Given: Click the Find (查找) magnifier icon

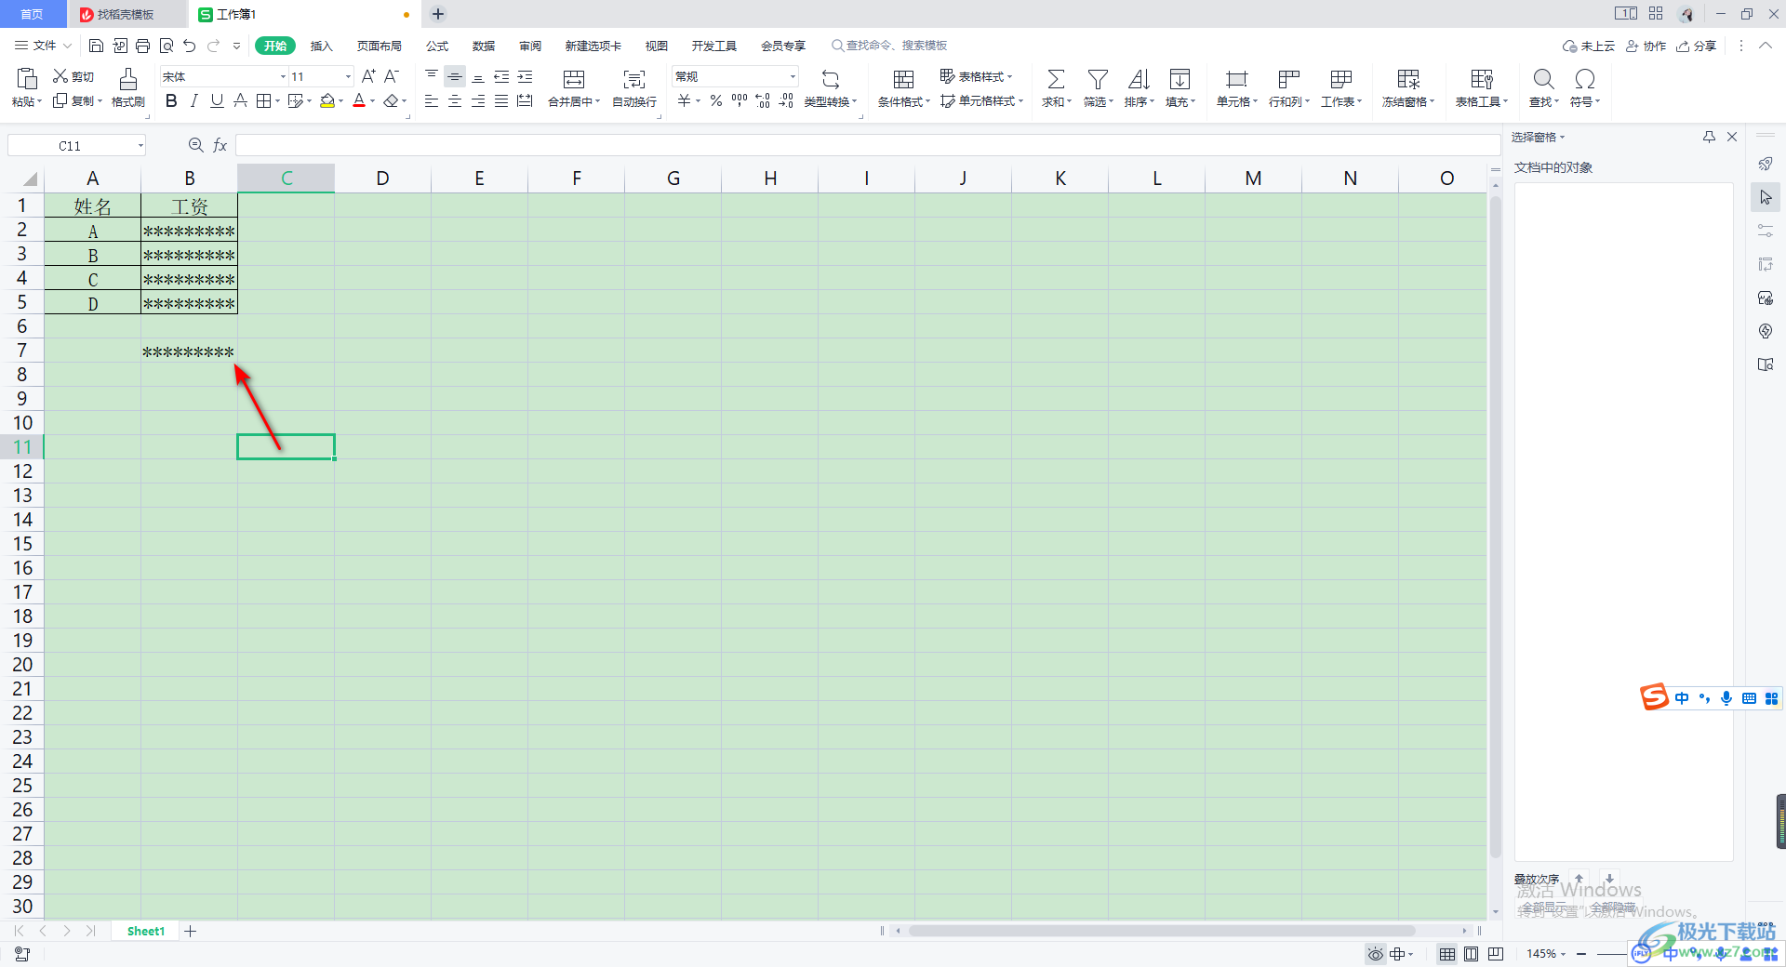Looking at the screenshot, I should (x=1543, y=79).
